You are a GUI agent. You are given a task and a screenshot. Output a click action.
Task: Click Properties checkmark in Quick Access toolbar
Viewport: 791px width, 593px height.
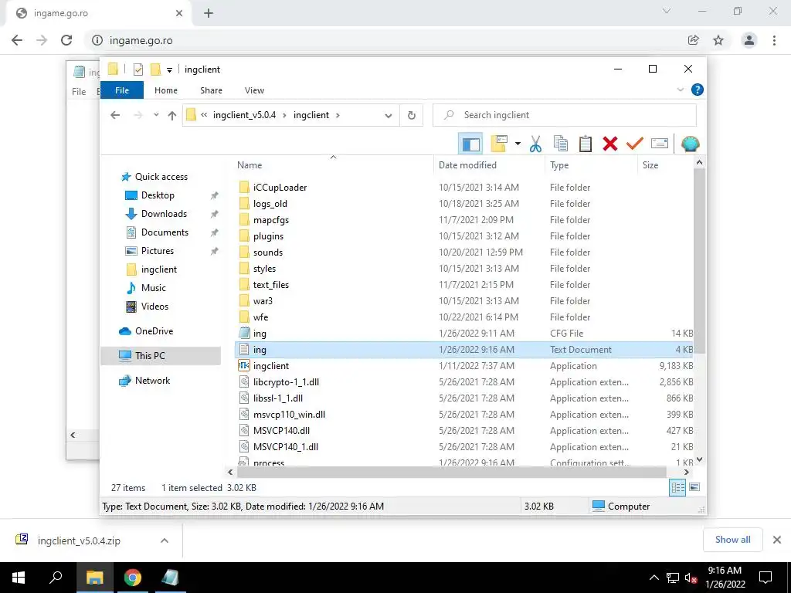(138, 69)
